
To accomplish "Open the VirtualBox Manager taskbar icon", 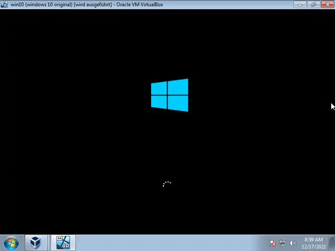I will 36,243.
